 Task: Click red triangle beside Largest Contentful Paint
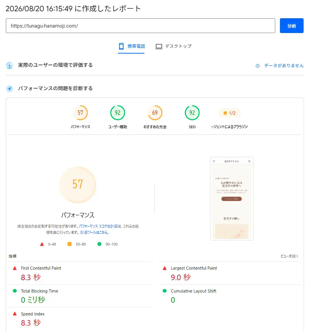click(x=165, y=268)
